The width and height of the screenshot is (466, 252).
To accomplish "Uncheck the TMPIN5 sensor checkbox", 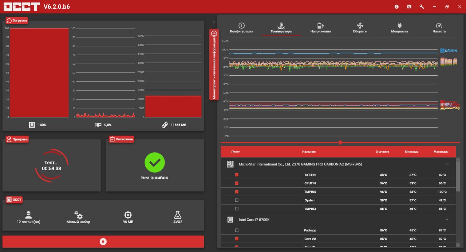I will 237,192.
